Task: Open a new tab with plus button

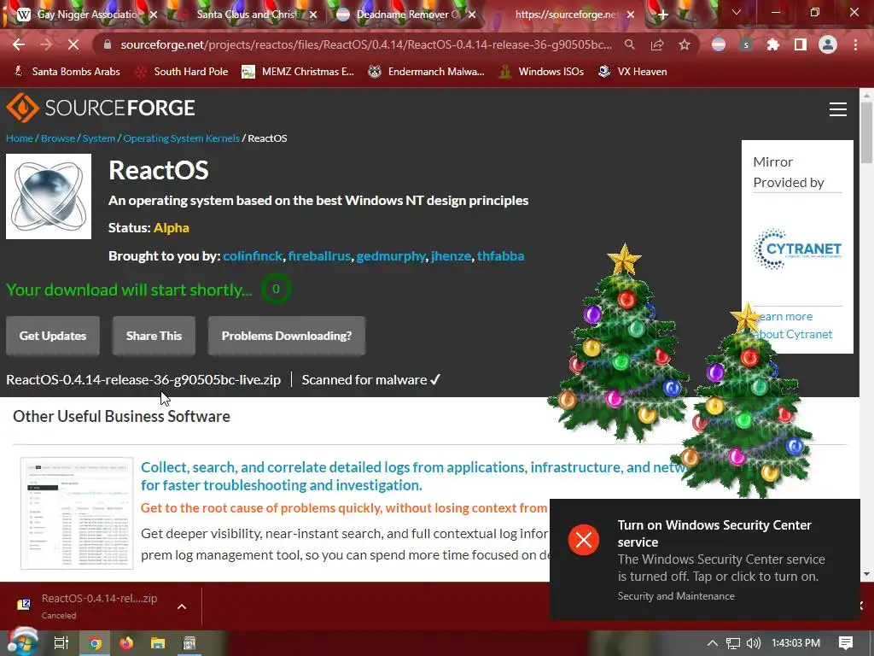Action: (x=662, y=15)
